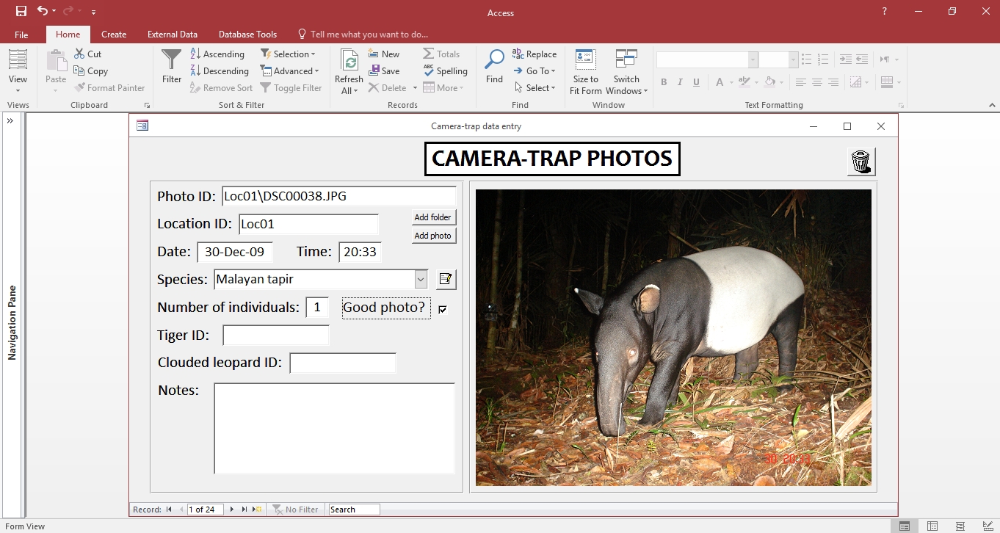Click the species edit list icon
Screen dimensions: 1000x533
pyautogui.click(x=445, y=279)
